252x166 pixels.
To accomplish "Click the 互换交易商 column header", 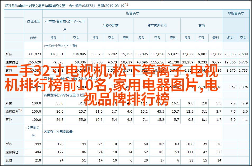I will coord(111,26).
